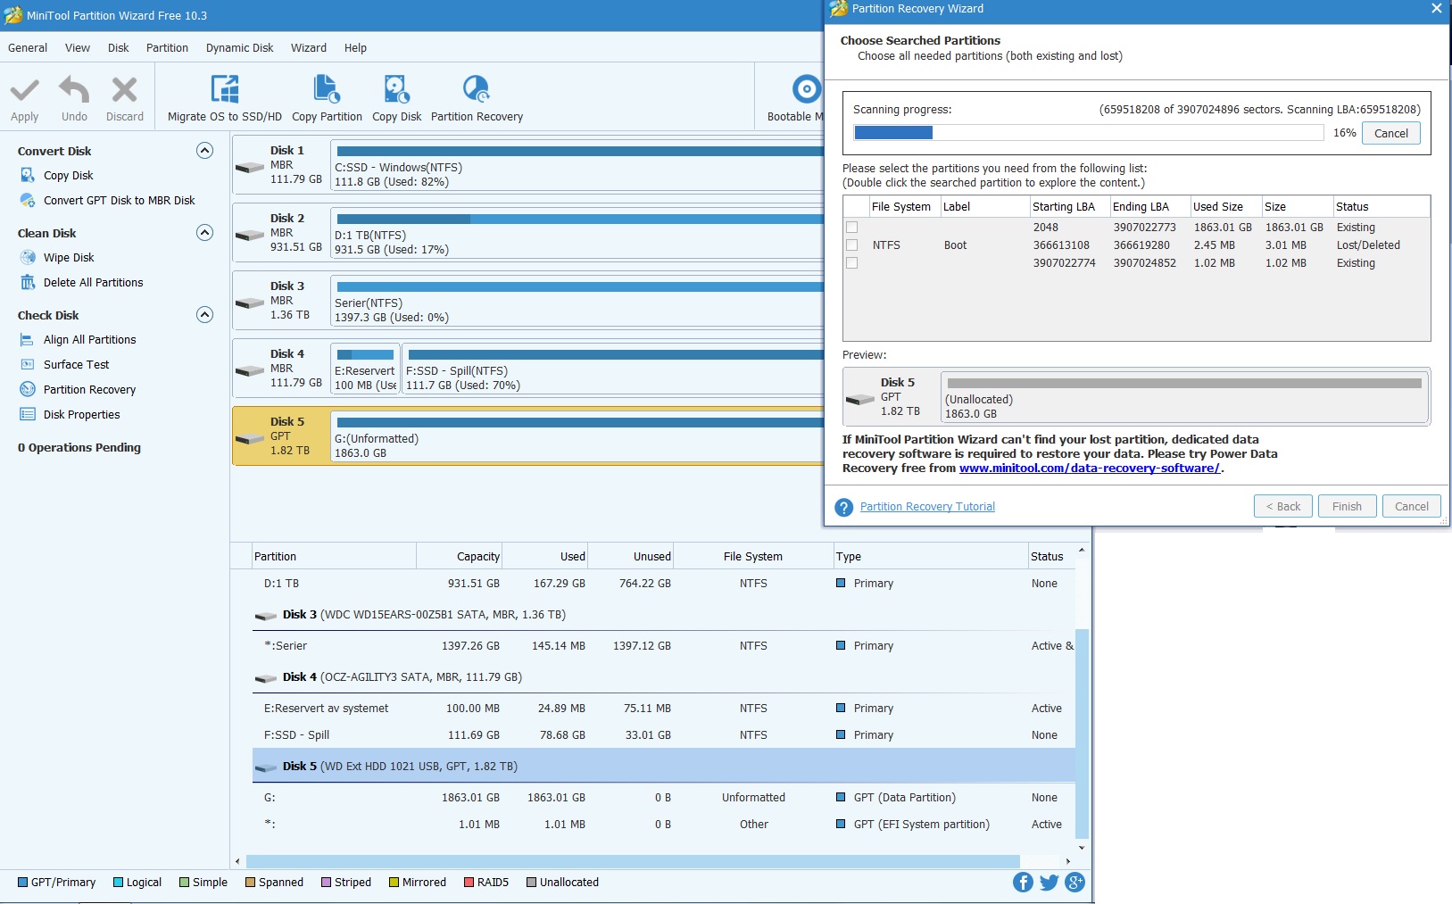Check the 3907022774 starting LBA partition

click(x=851, y=263)
